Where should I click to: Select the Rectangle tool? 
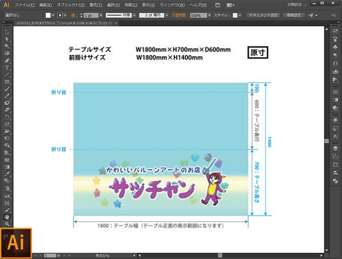tap(7, 82)
